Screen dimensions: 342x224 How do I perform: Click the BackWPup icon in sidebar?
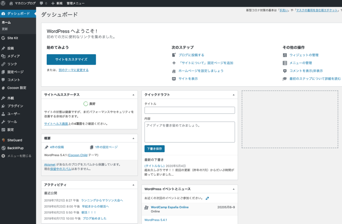click(3, 148)
